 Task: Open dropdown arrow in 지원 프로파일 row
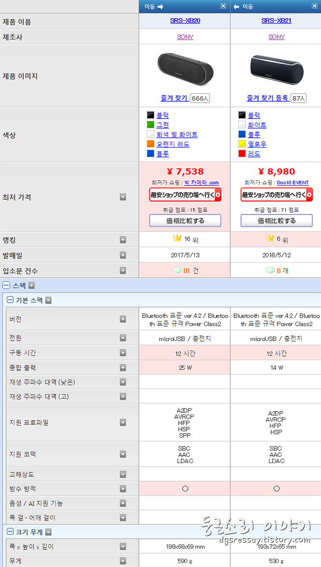point(123,422)
